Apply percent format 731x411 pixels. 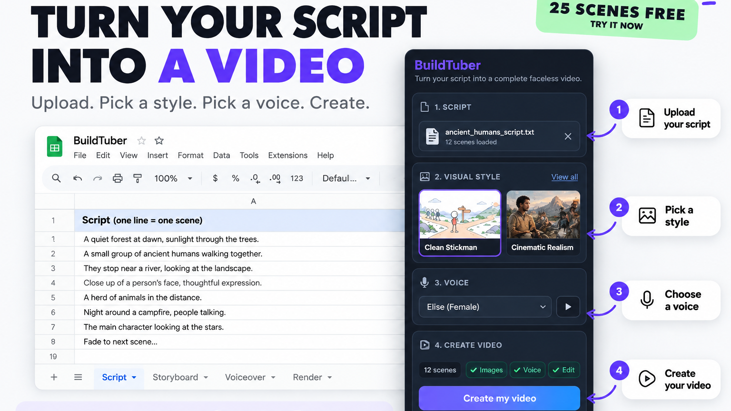(x=235, y=178)
